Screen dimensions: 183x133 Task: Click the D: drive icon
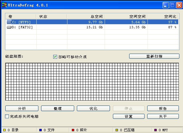(9, 27)
